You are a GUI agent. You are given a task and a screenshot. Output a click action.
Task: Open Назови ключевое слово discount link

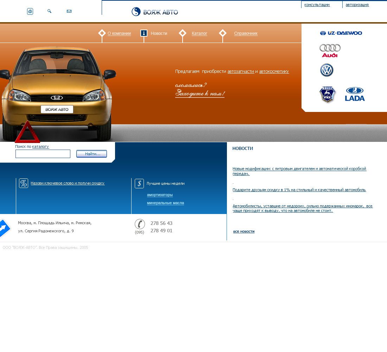coord(68,183)
